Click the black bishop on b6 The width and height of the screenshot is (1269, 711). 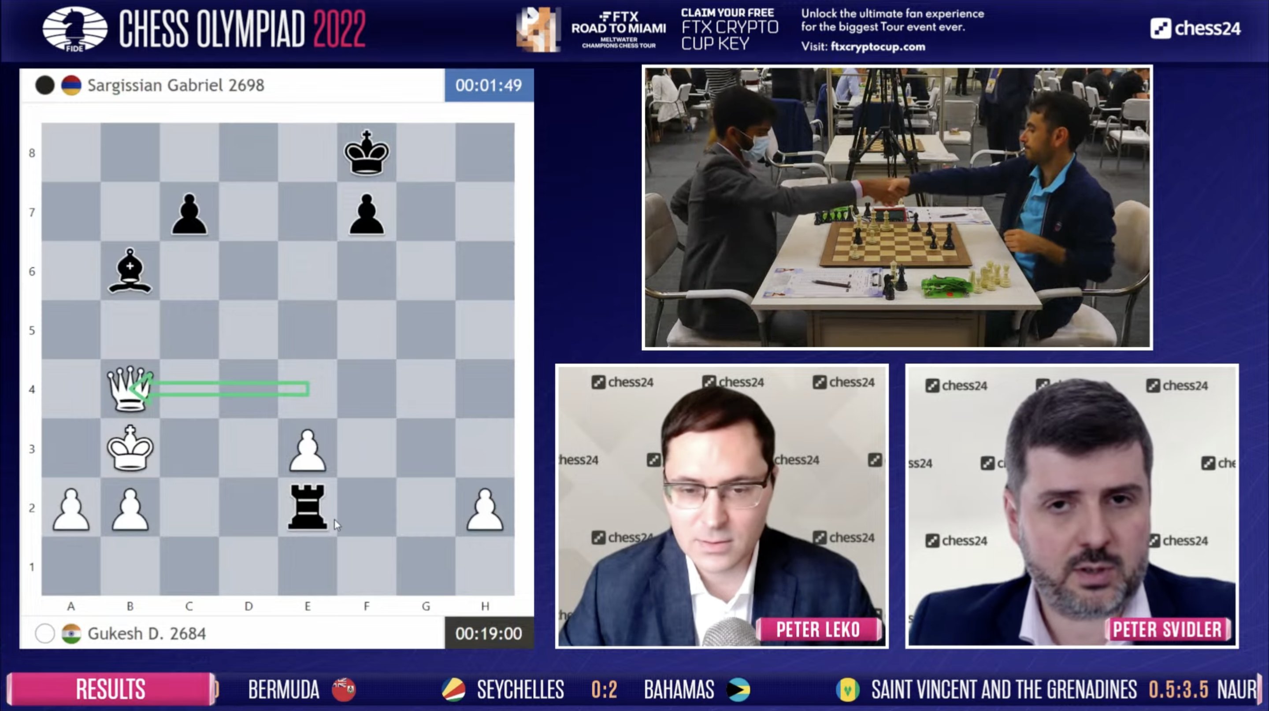(x=130, y=271)
